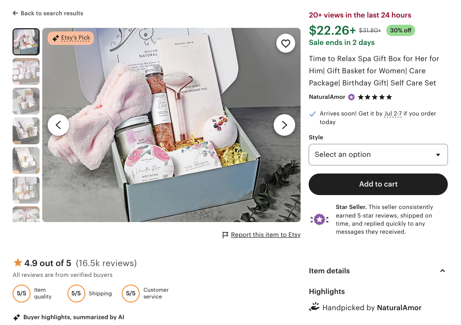Screen dimensions: 461x325
Task: Click the flag icon beside Report this item
Action: [226, 235]
